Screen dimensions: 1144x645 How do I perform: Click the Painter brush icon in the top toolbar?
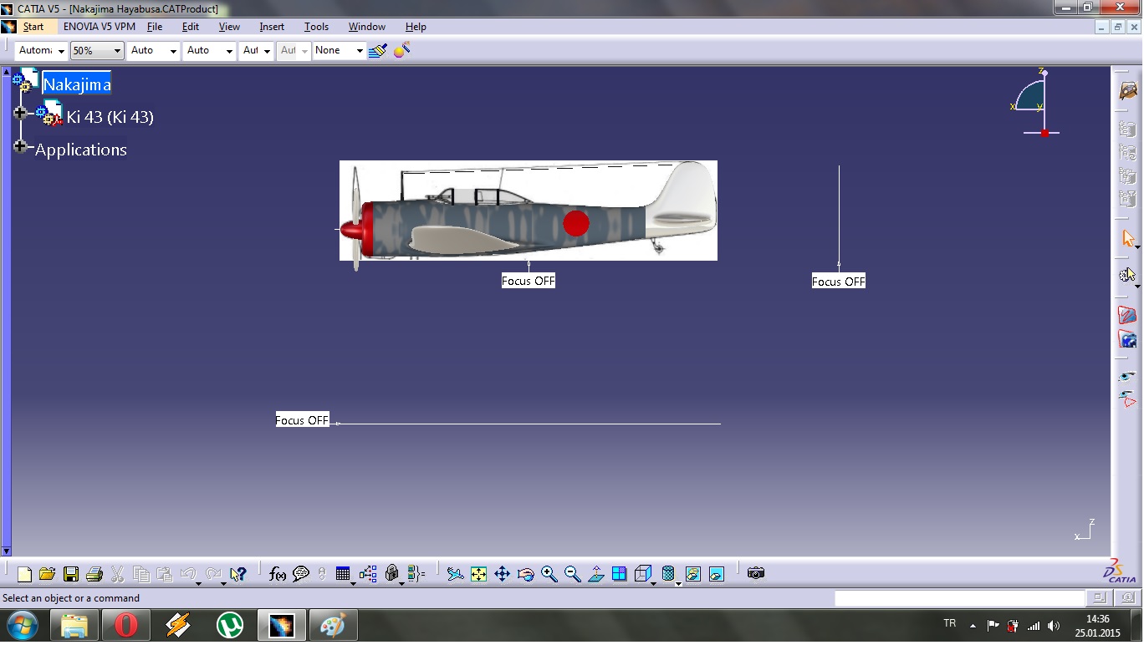coord(378,51)
